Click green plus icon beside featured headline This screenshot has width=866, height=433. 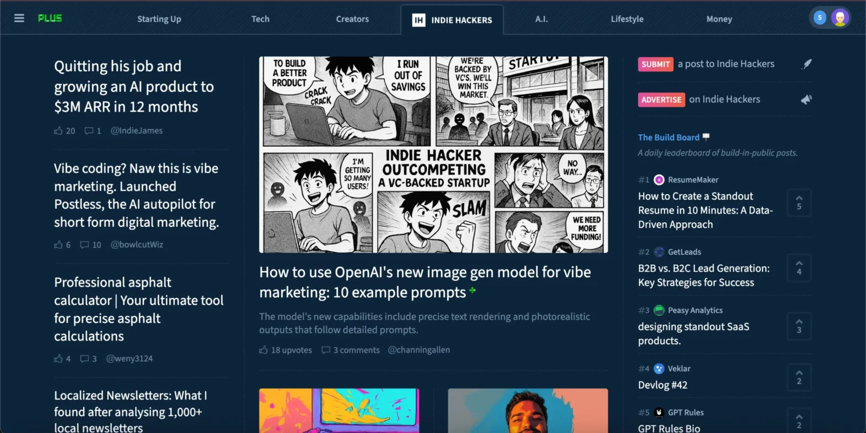point(473,291)
